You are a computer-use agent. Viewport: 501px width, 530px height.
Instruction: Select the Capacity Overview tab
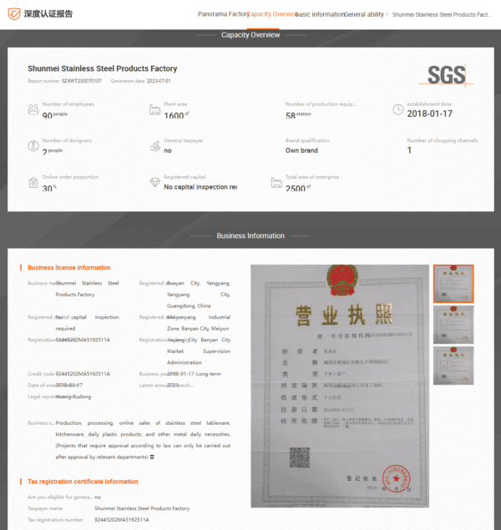271,14
